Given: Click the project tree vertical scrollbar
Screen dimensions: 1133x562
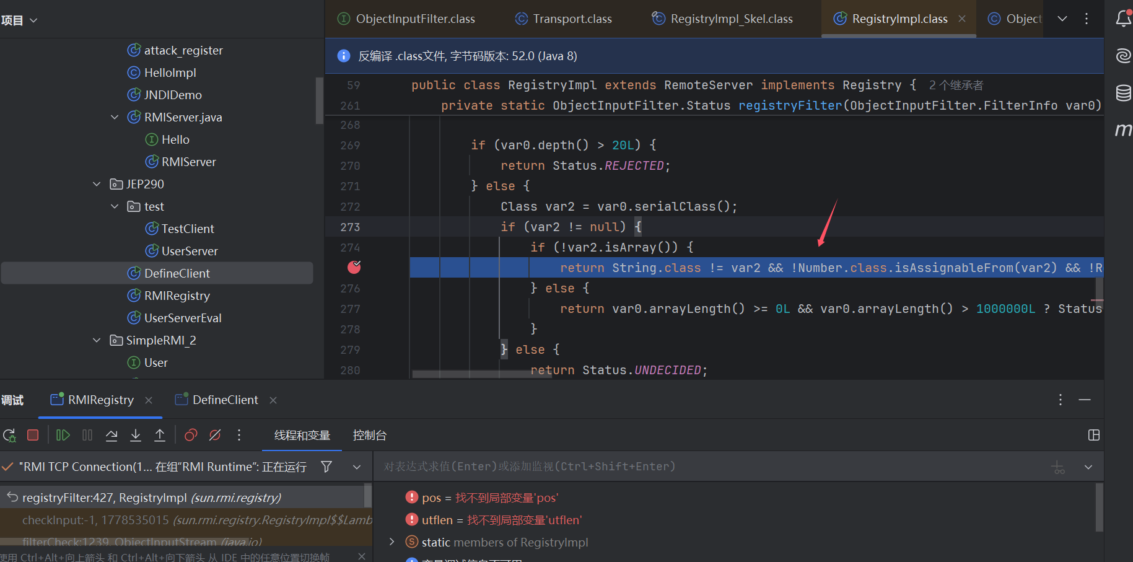Looking at the screenshot, I should [x=320, y=100].
